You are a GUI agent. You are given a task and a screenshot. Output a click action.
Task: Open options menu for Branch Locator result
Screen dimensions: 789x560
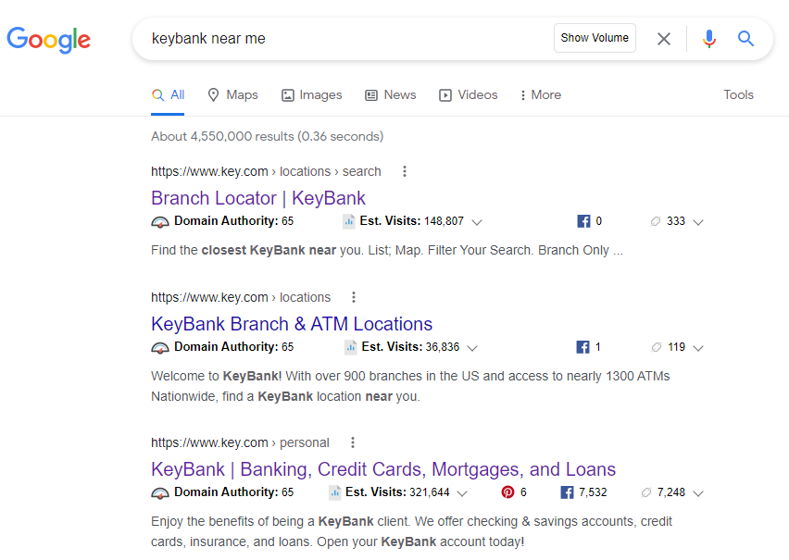pyautogui.click(x=404, y=171)
